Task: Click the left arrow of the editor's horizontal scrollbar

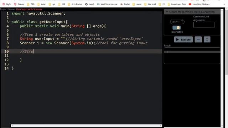Action: [12, 126]
